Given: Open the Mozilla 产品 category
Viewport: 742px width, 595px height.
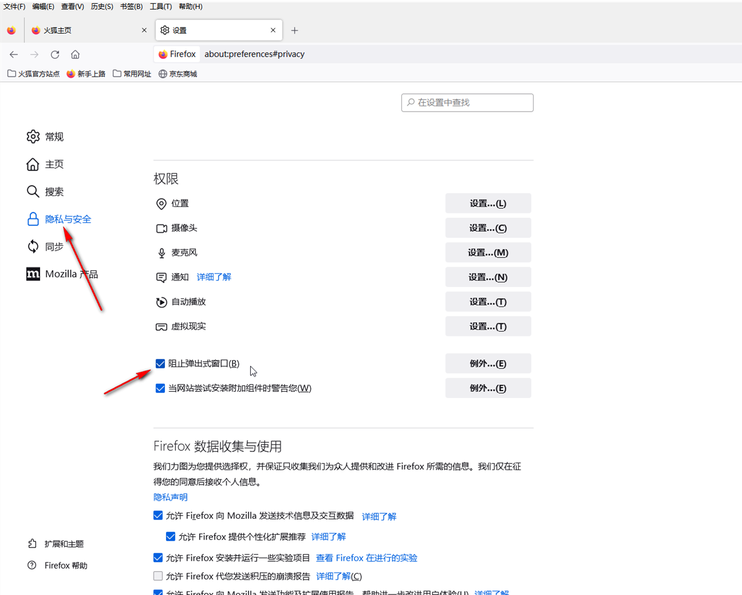Looking at the screenshot, I should pyautogui.click(x=62, y=274).
